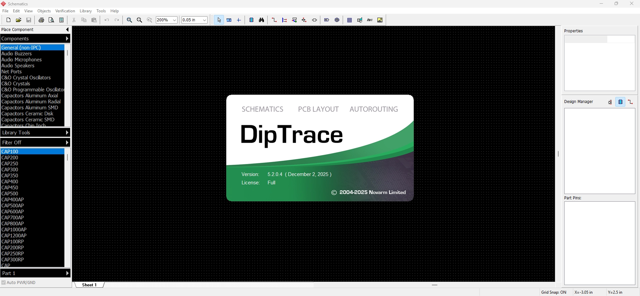
Task: Click the horizontal scrollbar under the canvas
Action: coord(434,285)
